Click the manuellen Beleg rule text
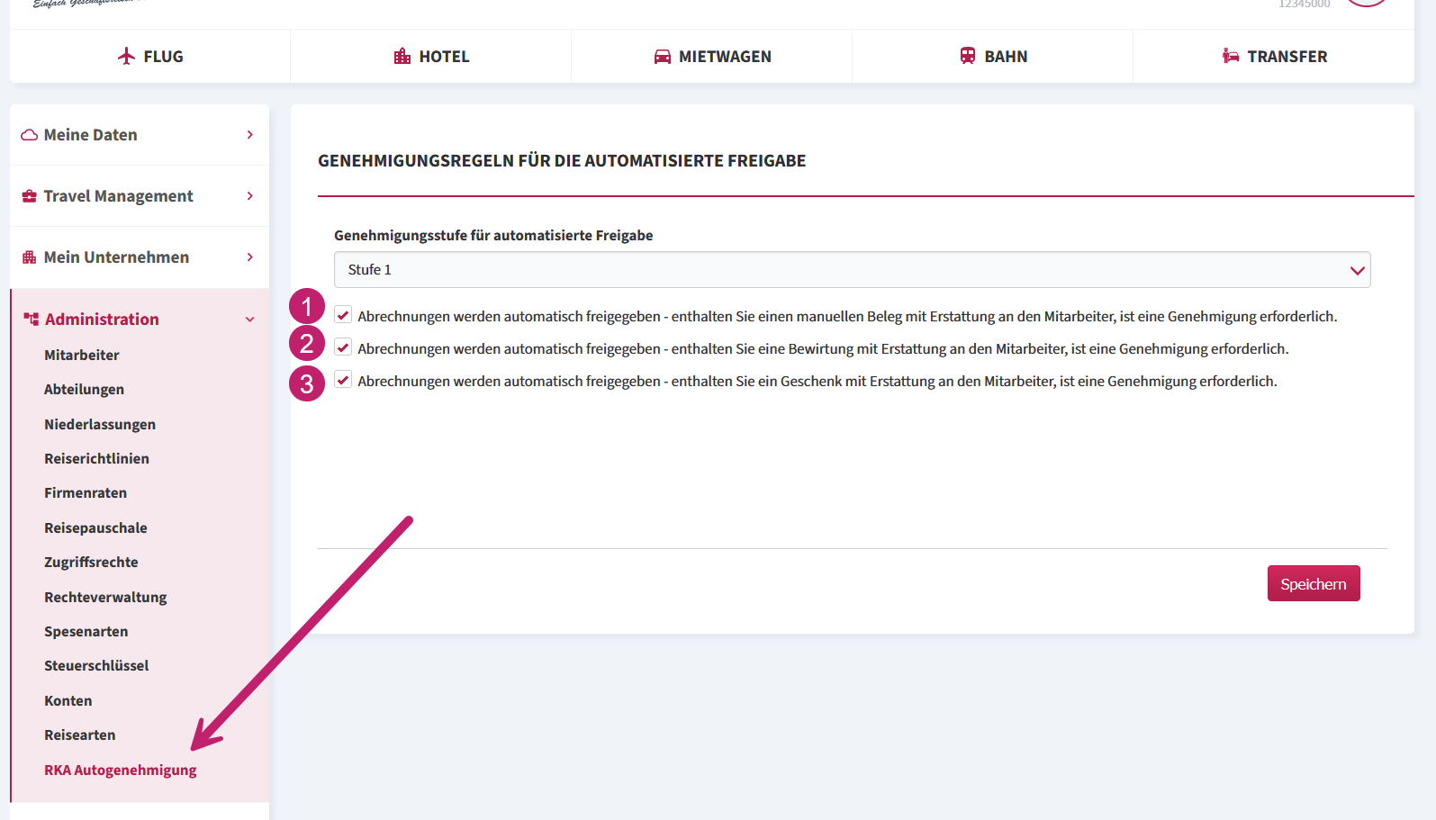1436x820 pixels. pyautogui.click(x=847, y=316)
